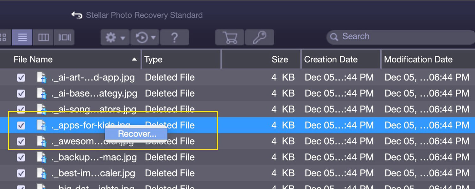Toggle File Name column sort arrow

(x=135, y=59)
